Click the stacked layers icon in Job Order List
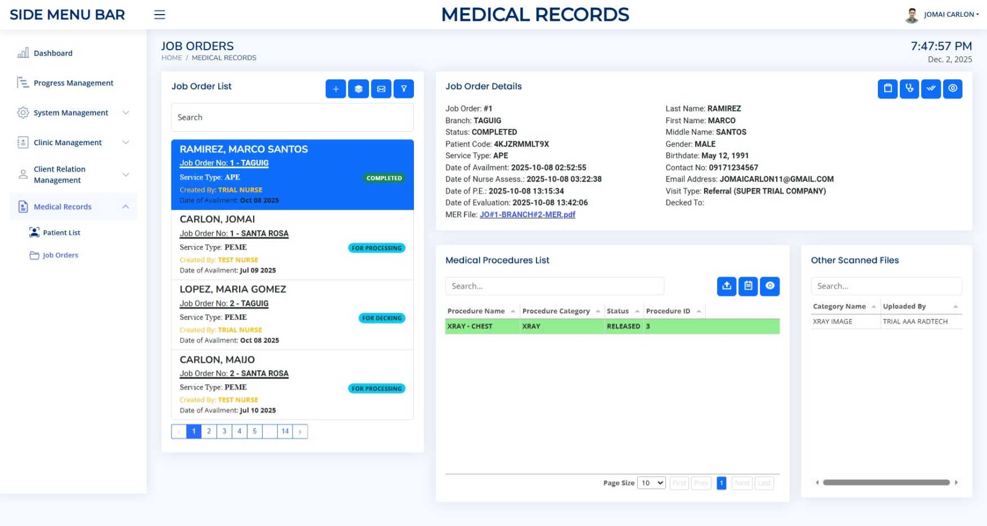This screenshot has width=987, height=526. coord(358,89)
